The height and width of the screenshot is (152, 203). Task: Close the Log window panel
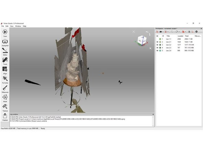(x=153, y=114)
